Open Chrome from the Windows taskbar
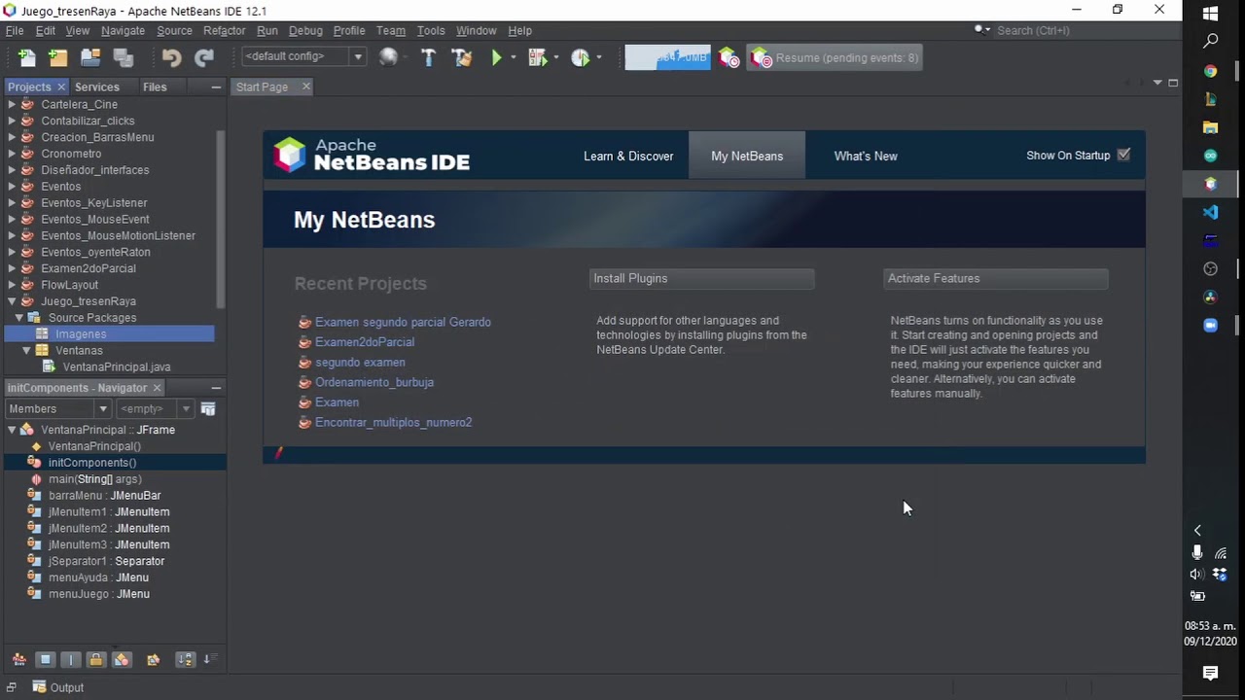 (x=1210, y=71)
